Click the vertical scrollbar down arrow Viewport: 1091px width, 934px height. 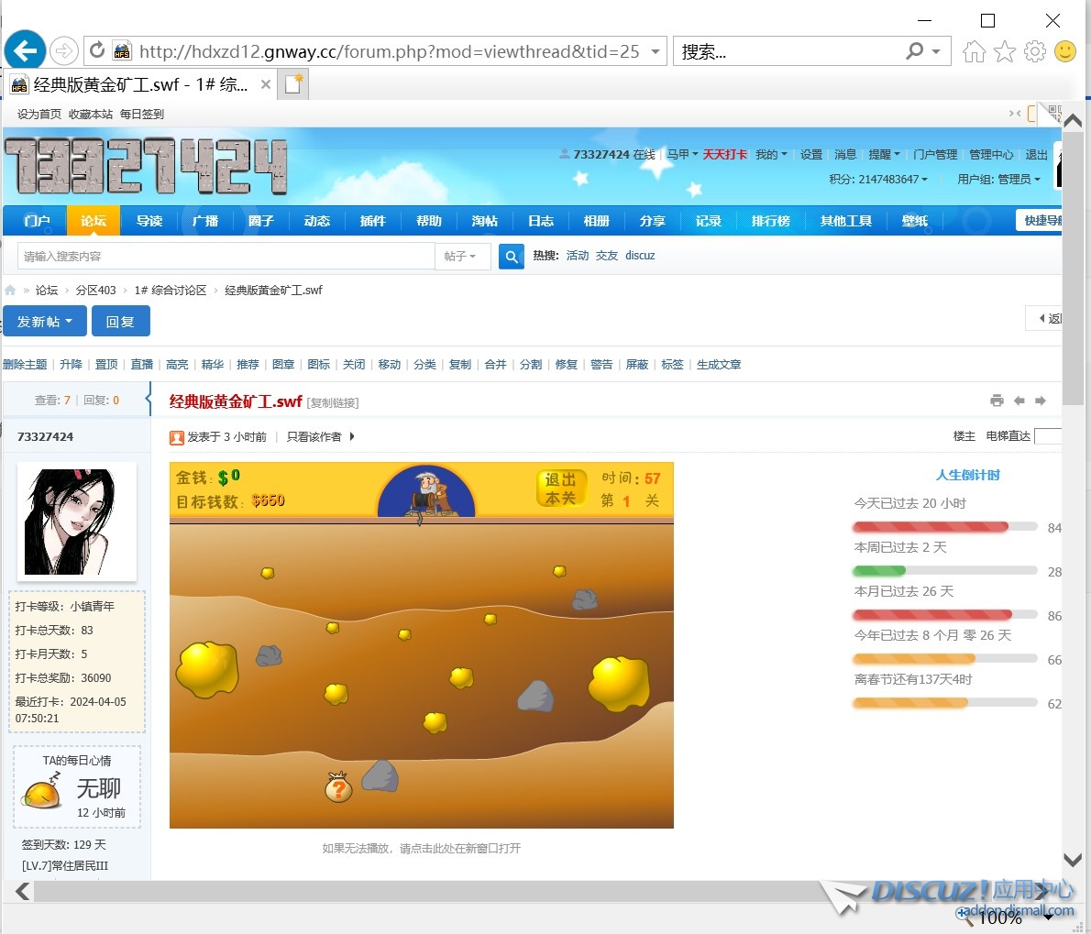[1073, 861]
